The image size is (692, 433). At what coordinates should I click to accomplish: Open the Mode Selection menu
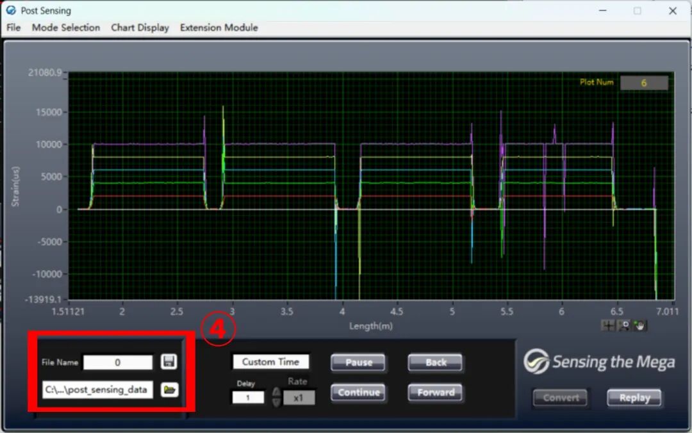click(66, 28)
